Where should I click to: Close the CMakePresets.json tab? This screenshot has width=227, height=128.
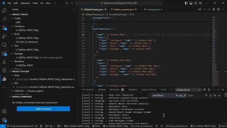tap(106, 10)
